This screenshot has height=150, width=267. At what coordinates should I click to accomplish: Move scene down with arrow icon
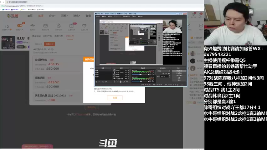(106, 82)
